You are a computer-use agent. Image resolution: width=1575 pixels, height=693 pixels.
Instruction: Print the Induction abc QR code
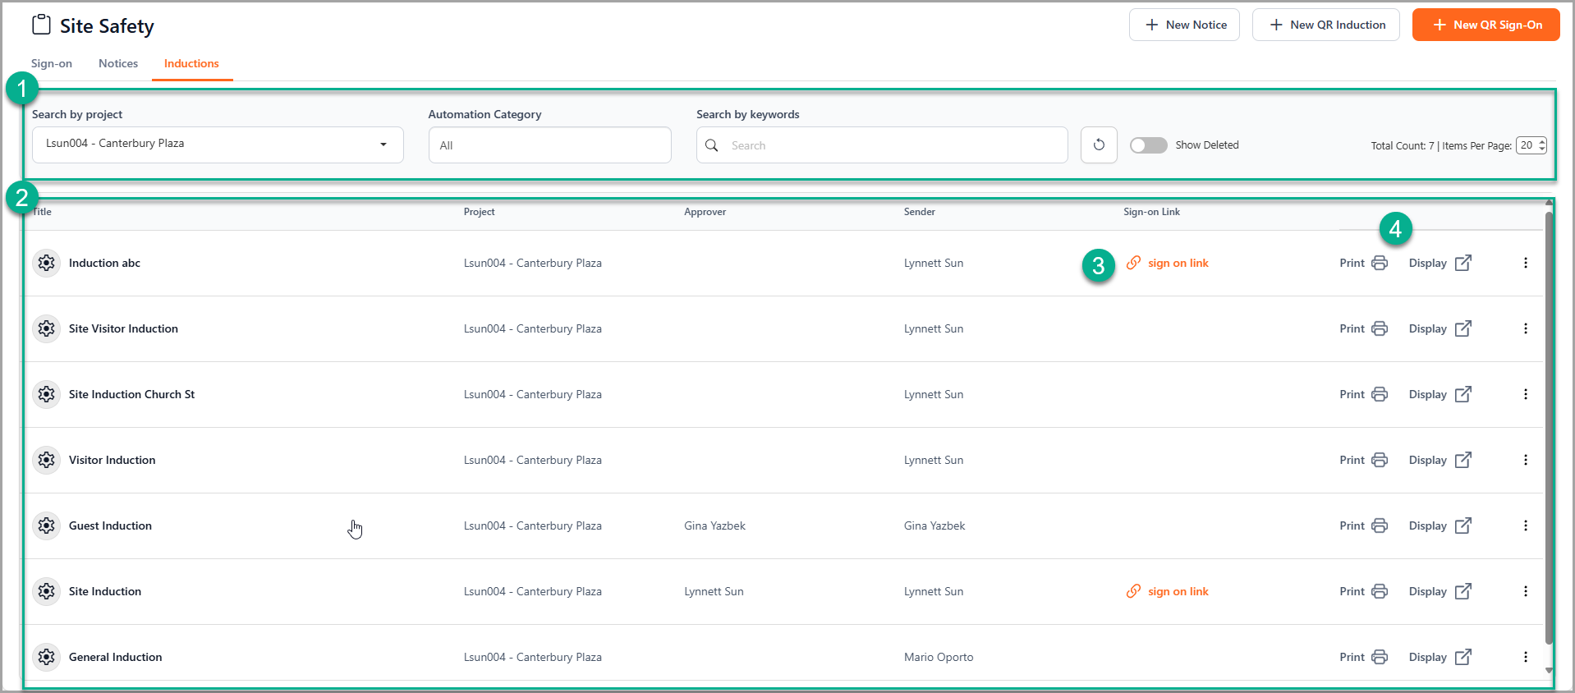(x=1363, y=263)
